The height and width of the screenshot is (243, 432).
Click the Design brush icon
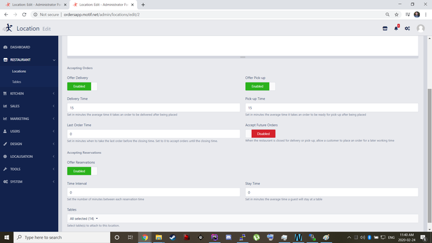pyautogui.click(x=5, y=144)
